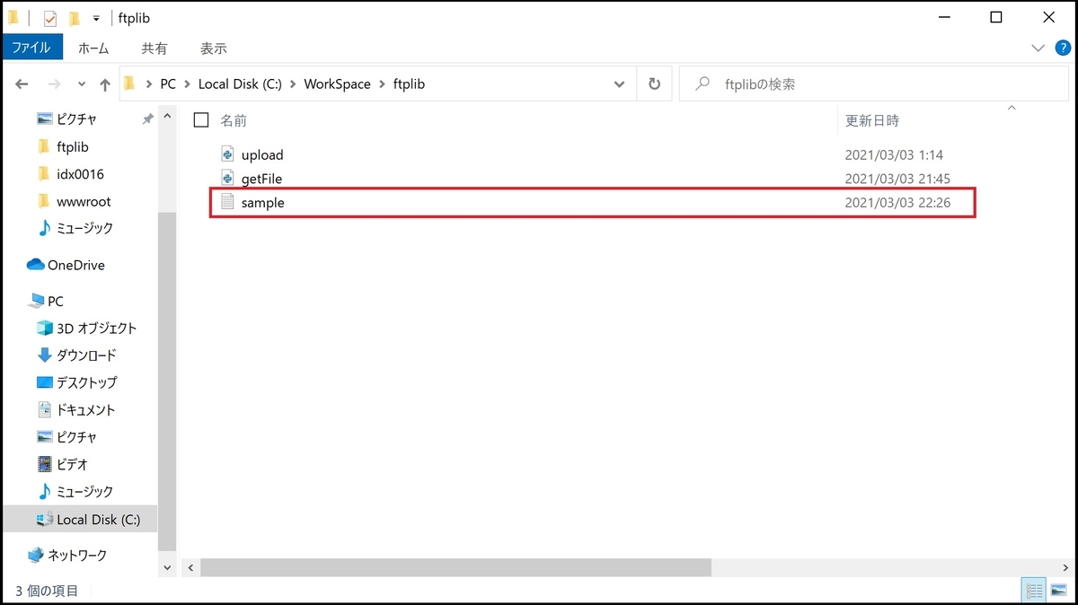Toggle the select-all checkbox above the file list

click(201, 118)
